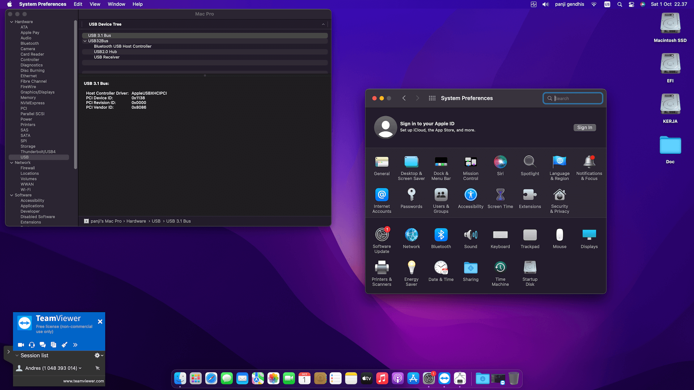
Task: Visit www.teamviewer.com link
Action: tap(83, 381)
